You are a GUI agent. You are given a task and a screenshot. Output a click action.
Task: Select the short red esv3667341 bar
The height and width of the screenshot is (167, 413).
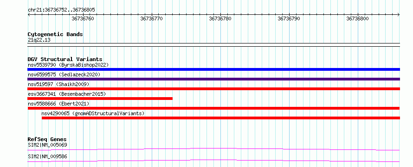point(100,99)
